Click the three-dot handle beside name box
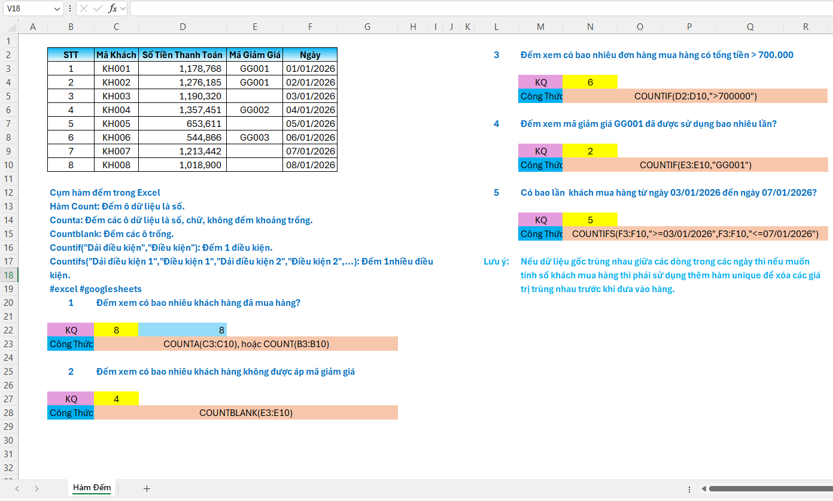 click(x=71, y=8)
